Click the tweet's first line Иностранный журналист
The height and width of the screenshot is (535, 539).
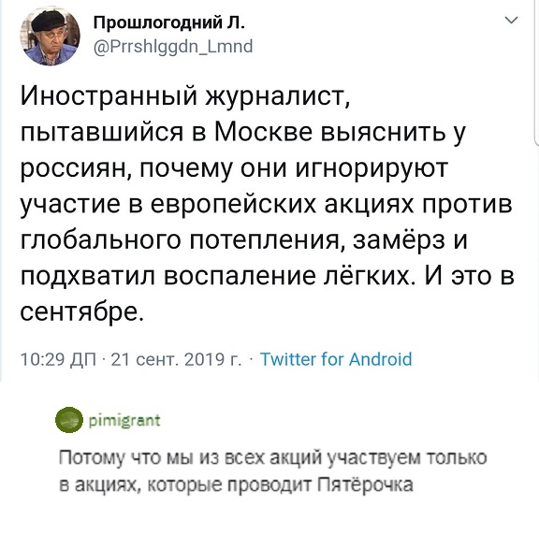(185, 95)
